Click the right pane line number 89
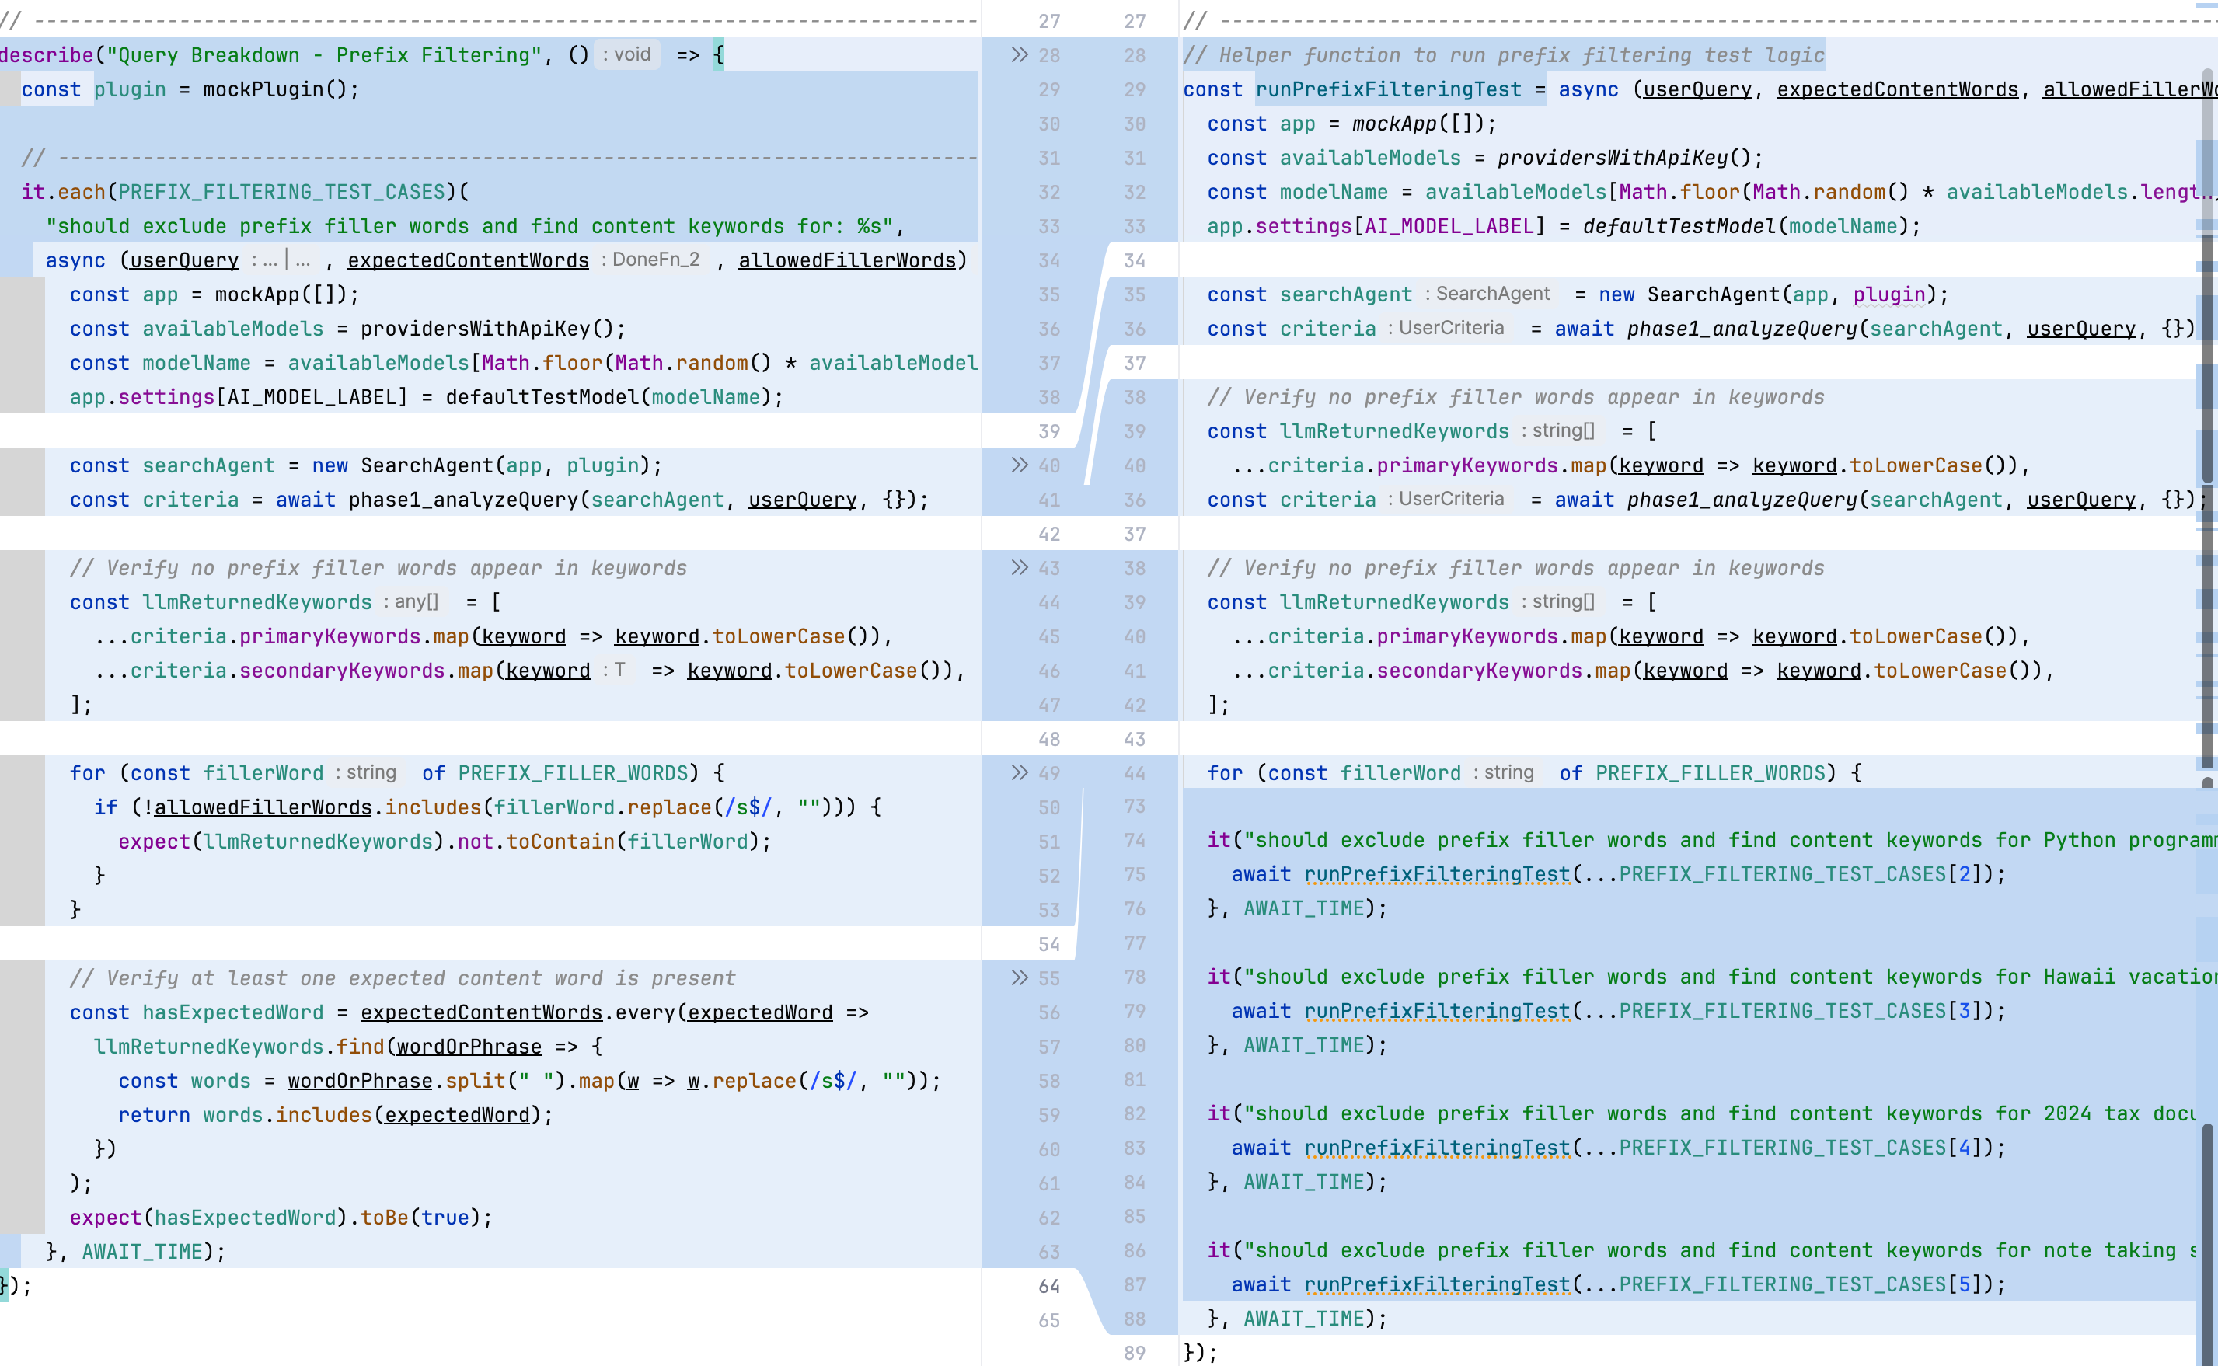The width and height of the screenshot is (2218, 1366). [1135, 1354]
